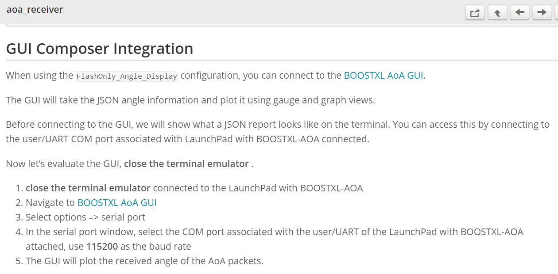Follow the BOOSTXL AoA GUI link in step 2
Screen dimensions: 558x274
(x=117, y=203)
